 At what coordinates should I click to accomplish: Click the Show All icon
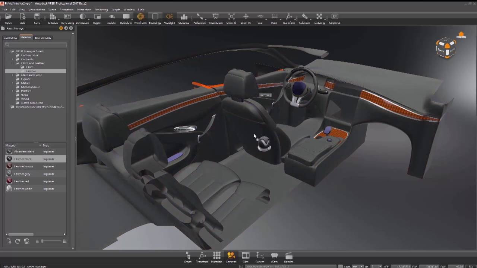pos(231,17)
